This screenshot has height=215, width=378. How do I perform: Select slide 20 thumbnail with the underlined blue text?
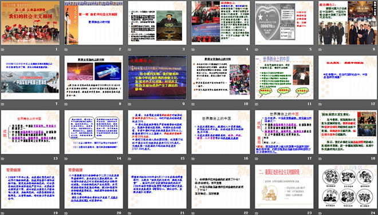coord(94,186)
